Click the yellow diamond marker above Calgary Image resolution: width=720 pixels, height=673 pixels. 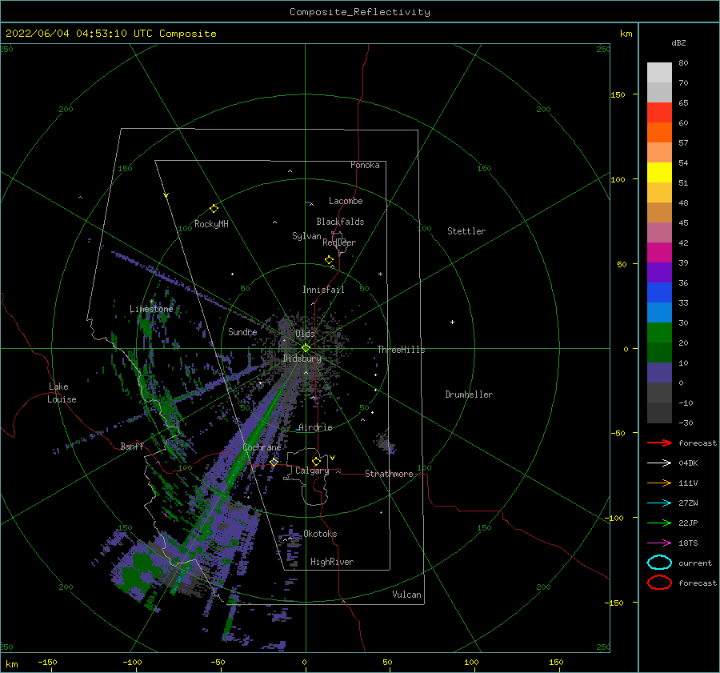point(316,461)
